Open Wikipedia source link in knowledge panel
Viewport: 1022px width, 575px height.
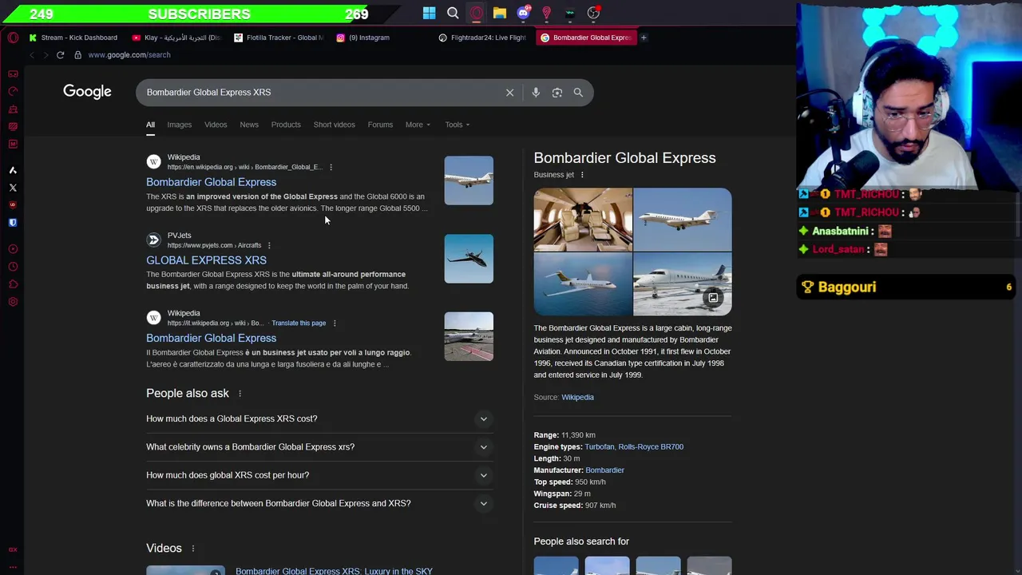[x=577, y=398]
